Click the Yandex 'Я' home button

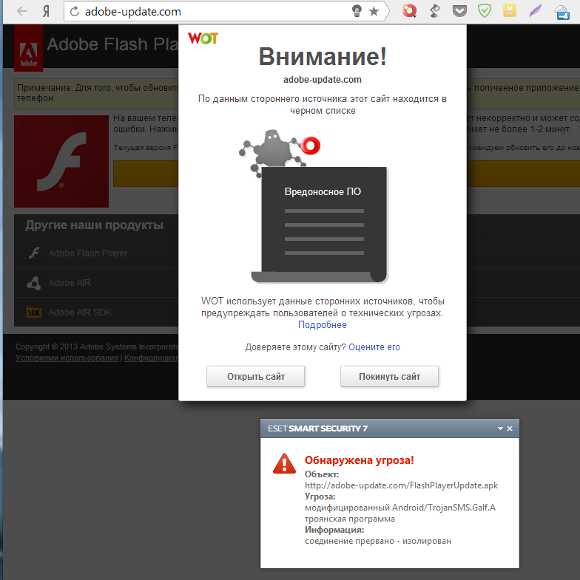(x=47, y=11)
